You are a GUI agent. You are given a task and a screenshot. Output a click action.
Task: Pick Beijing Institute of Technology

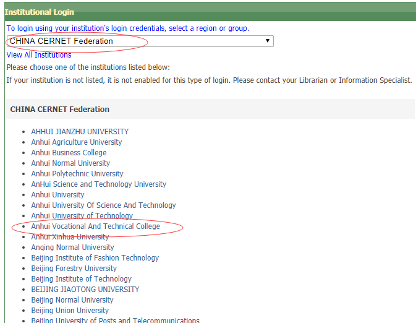[x=81, y=279]
